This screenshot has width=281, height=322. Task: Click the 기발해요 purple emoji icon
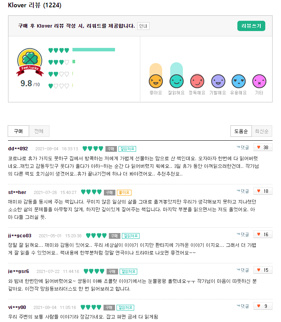tap(218, 81)
